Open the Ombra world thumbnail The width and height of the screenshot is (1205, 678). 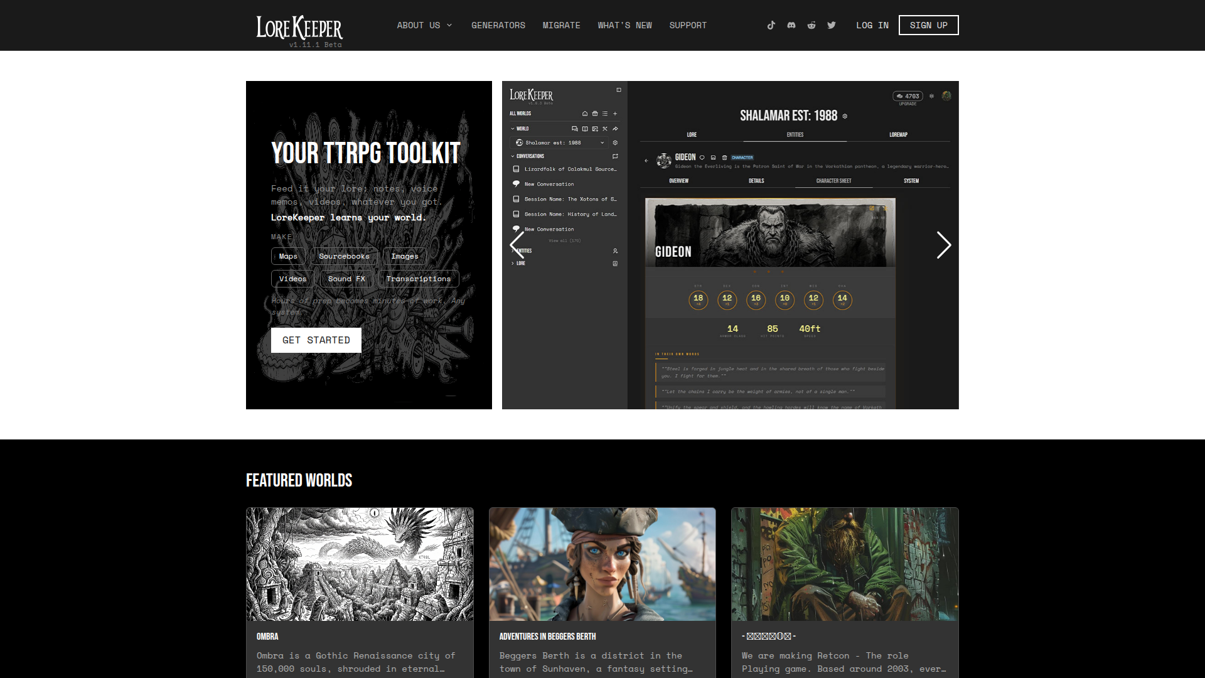tap(360, 564)
